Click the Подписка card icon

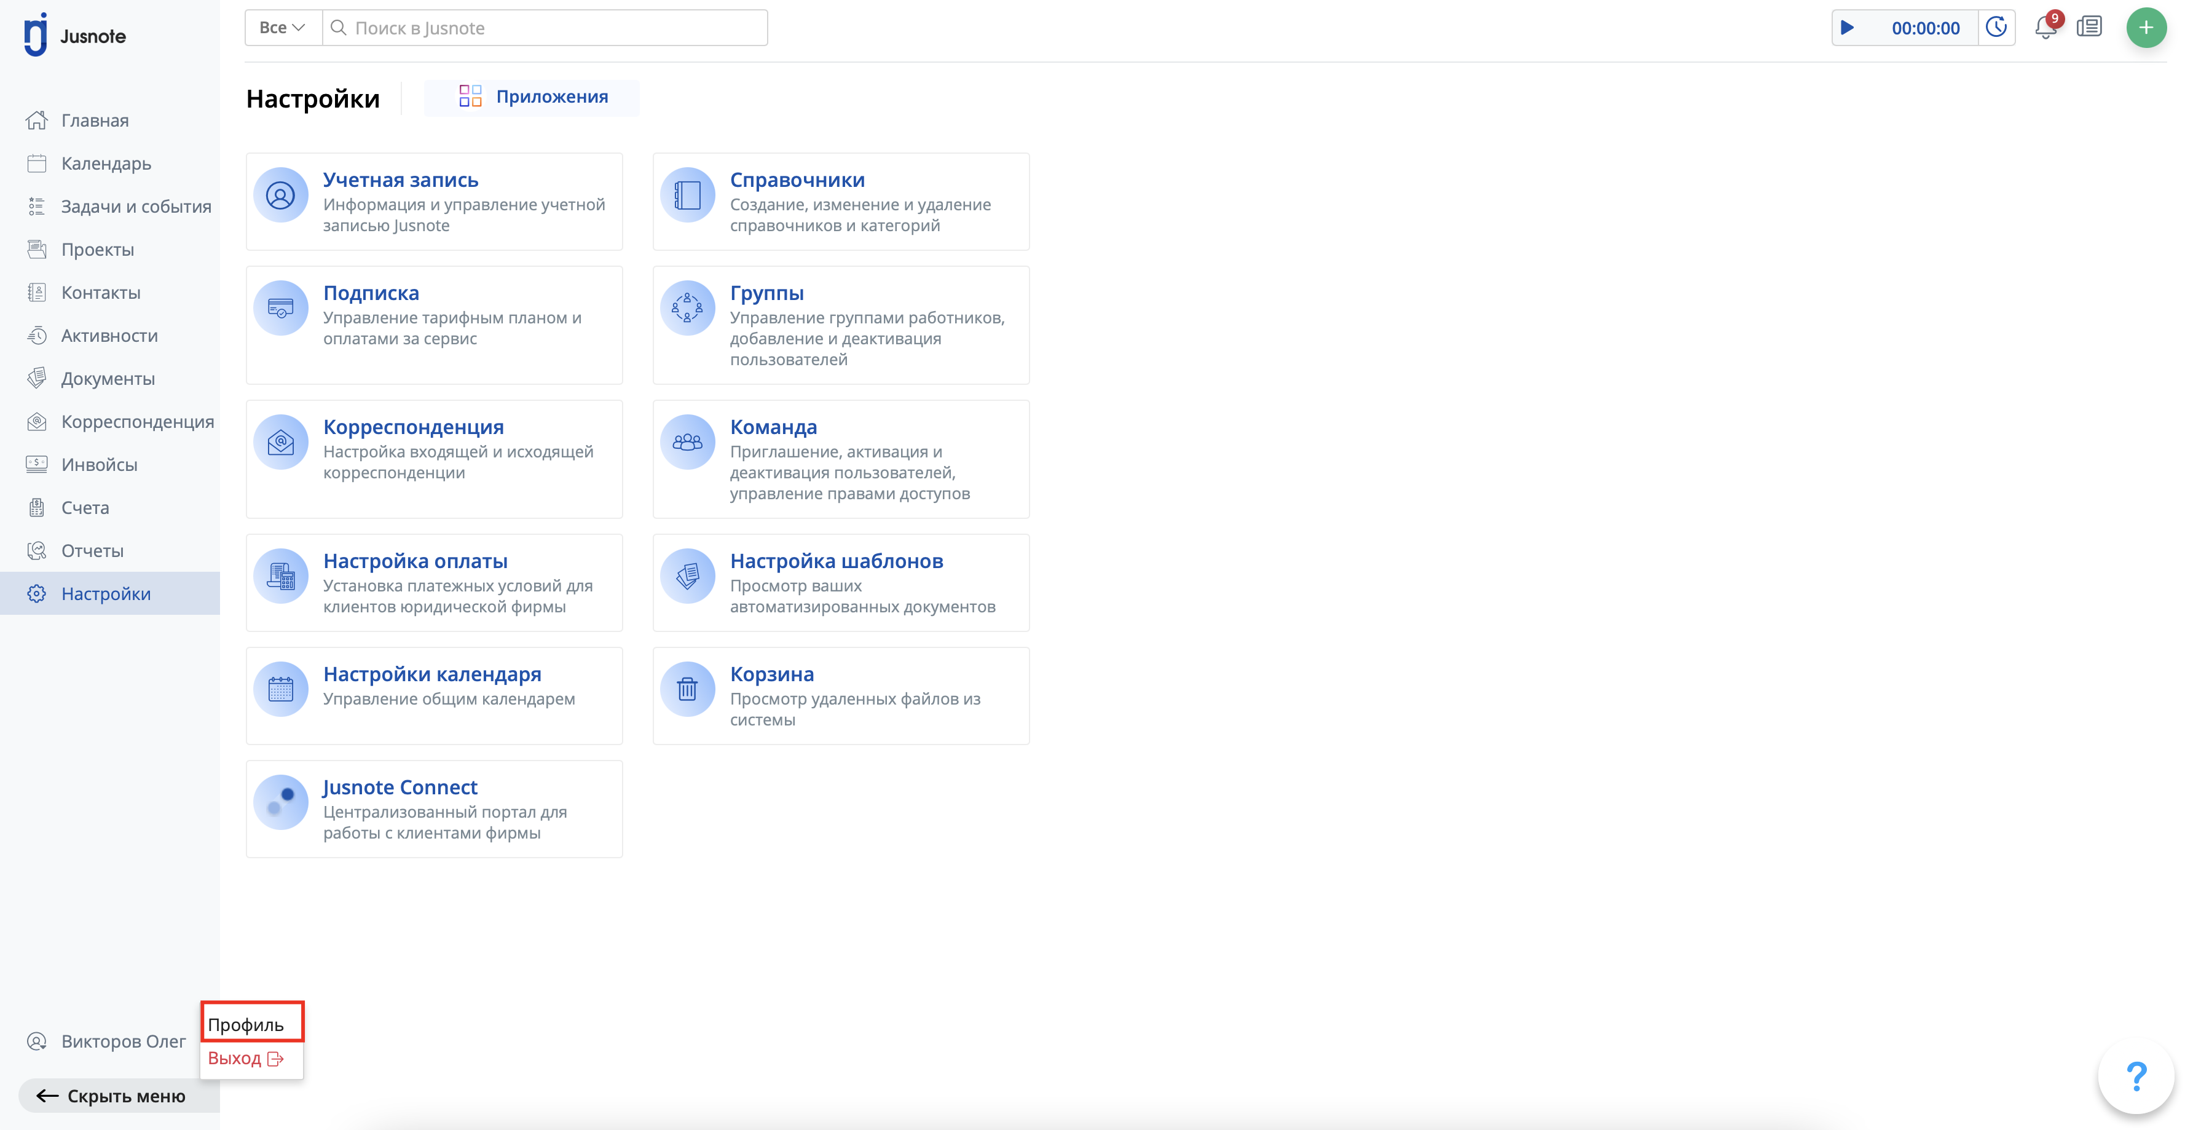click(280, 307)
